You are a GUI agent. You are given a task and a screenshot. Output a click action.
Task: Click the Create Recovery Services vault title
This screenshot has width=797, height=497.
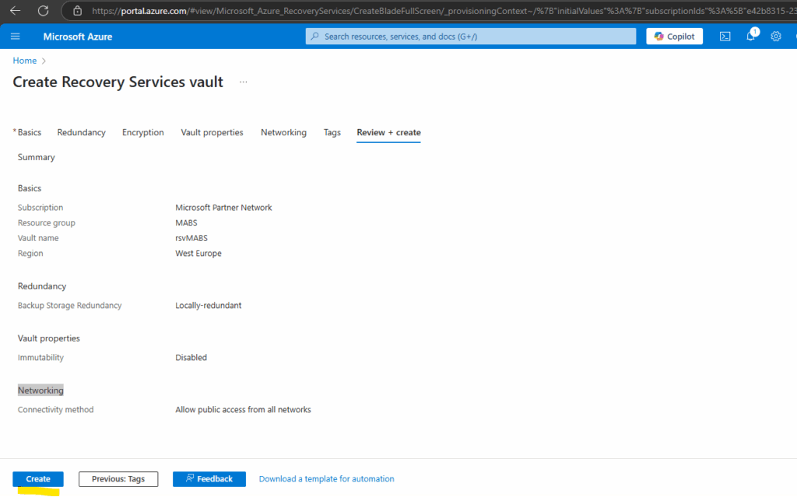(118, 82)
